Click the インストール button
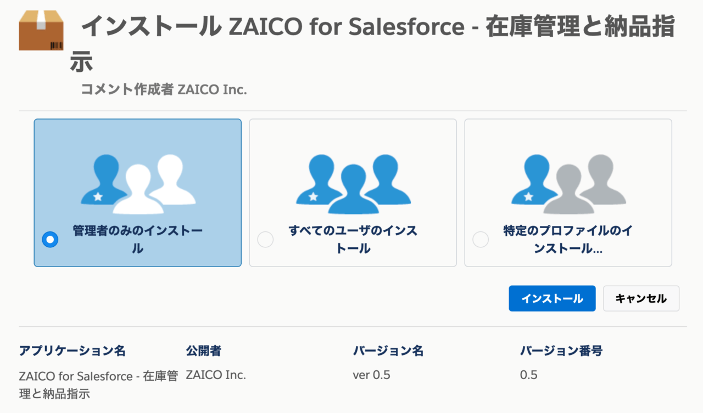This screenshot has height=413, width=703. [x=552, y=298]
